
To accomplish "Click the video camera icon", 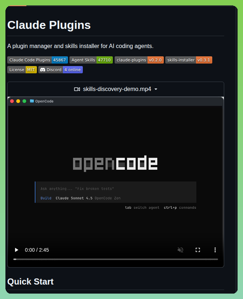I will (x=77, y=89).
